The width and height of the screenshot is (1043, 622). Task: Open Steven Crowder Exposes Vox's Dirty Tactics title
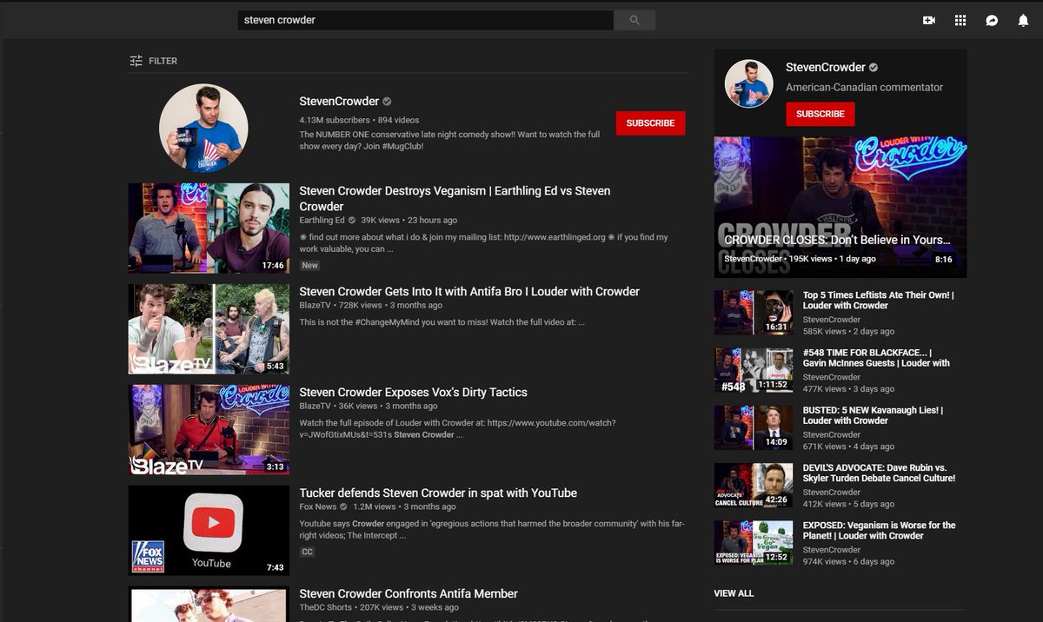point(414,393)
